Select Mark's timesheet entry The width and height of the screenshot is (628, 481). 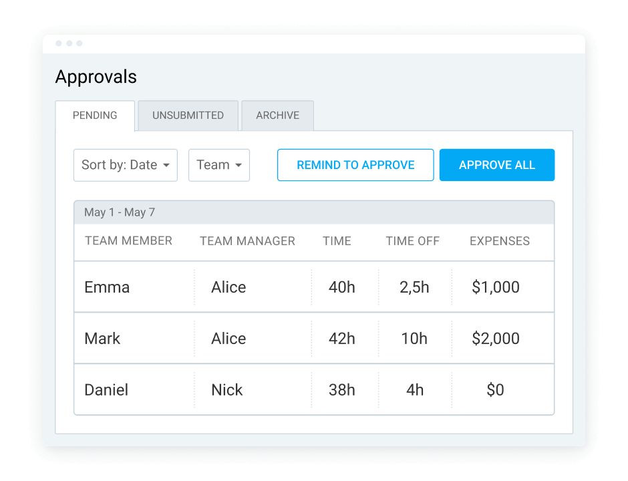313,338
